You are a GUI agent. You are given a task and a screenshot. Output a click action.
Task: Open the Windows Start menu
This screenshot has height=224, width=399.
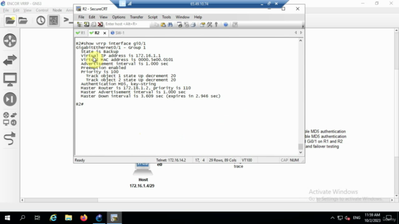pyautogui.click(x=7, y=218)
